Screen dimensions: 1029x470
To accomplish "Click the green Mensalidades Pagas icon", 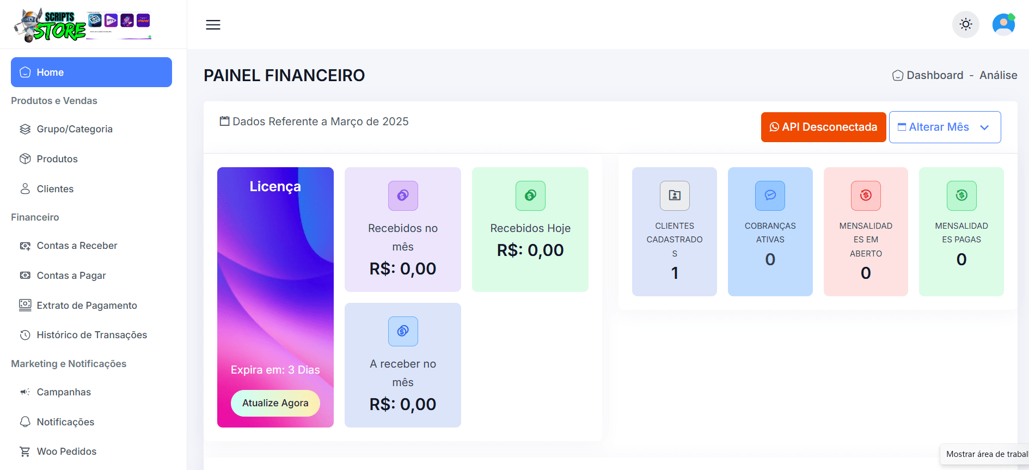I will (x=961, y=196).
